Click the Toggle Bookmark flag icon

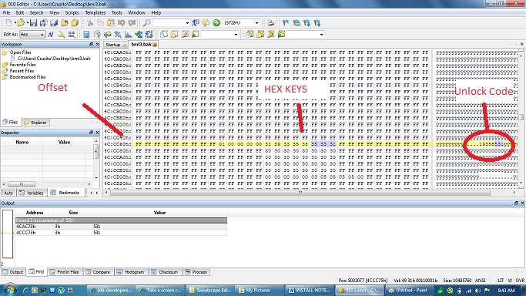[x=286, y=23]
